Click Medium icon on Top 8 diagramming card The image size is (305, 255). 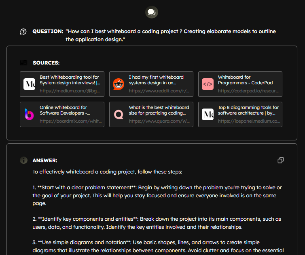tap(208, 114)
